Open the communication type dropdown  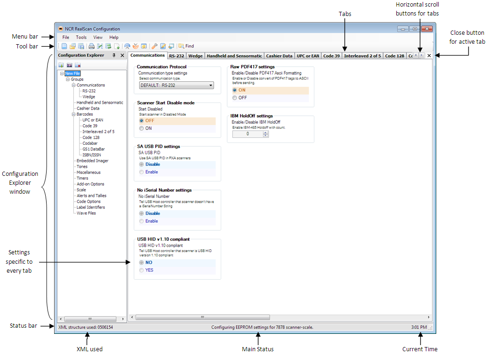click(176, 85)
